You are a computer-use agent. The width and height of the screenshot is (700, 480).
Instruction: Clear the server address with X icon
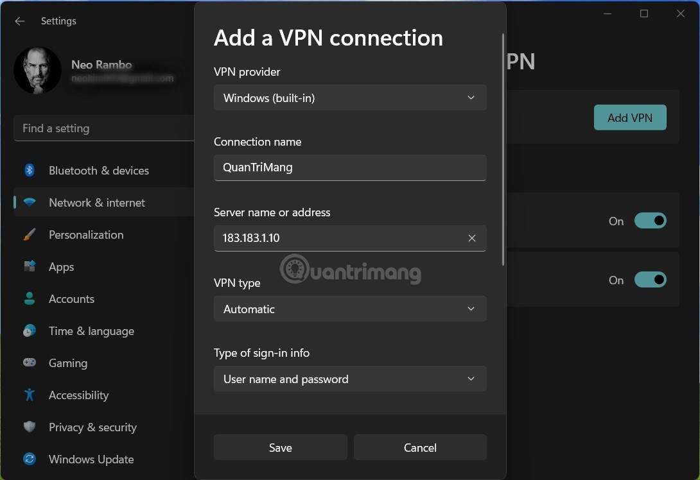pos(472,238)
